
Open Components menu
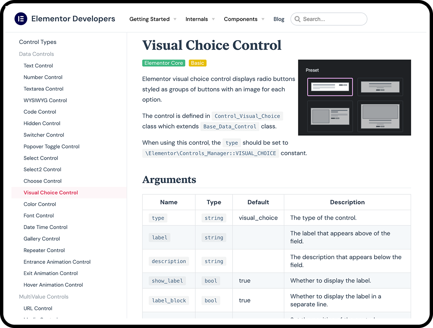point(240,19)
